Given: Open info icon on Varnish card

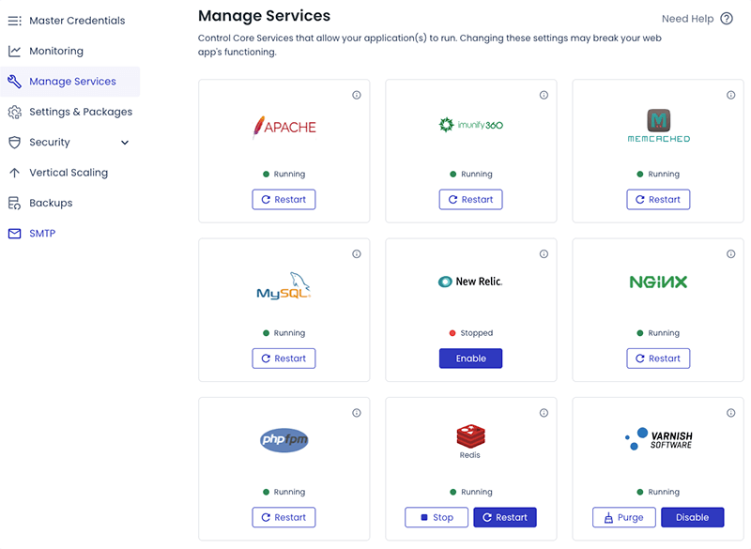Looking at the screenshot, I should (x=730, y=413).
